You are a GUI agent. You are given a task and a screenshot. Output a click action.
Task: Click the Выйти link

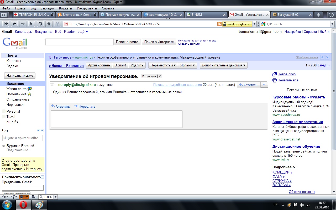[325, 32]
